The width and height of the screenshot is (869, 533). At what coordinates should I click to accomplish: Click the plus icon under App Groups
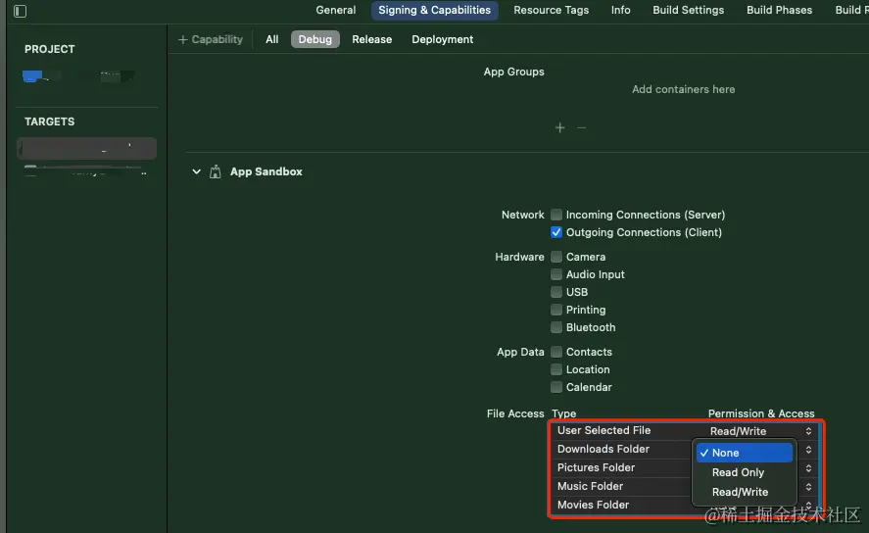[x=559, y=128]
